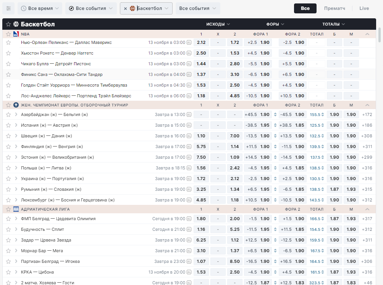Remove the Баскетбол sport filter with the x
The image size is (383, 285).
(x=125, y=8)
